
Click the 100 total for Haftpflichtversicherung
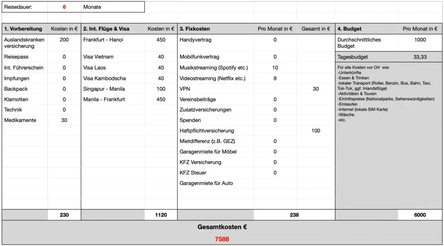pyautogui.click(x=316, y=131)
